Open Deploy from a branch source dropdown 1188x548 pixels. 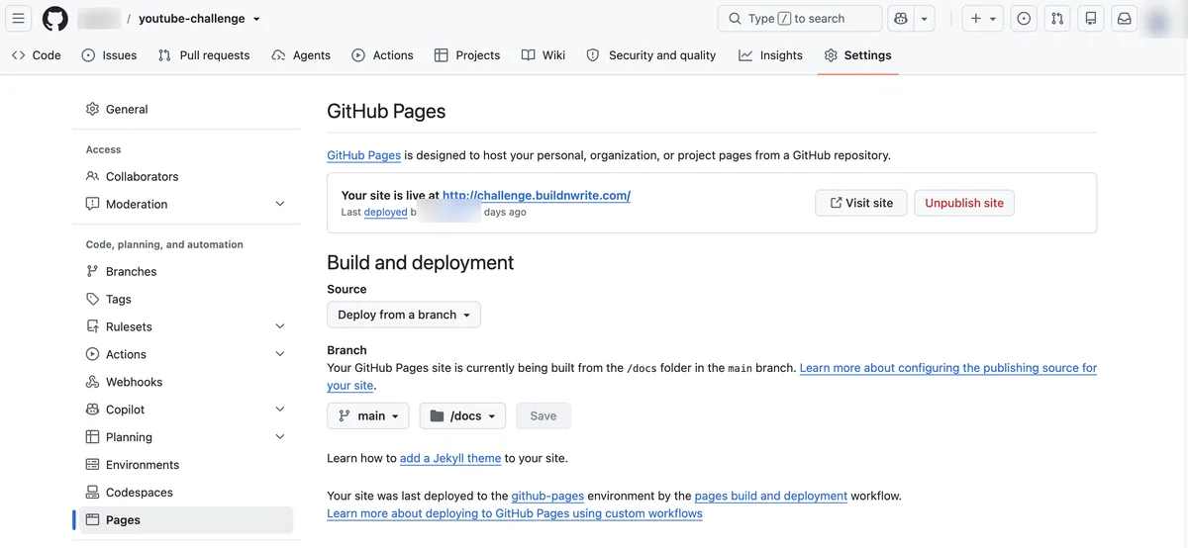click(404, 315)
